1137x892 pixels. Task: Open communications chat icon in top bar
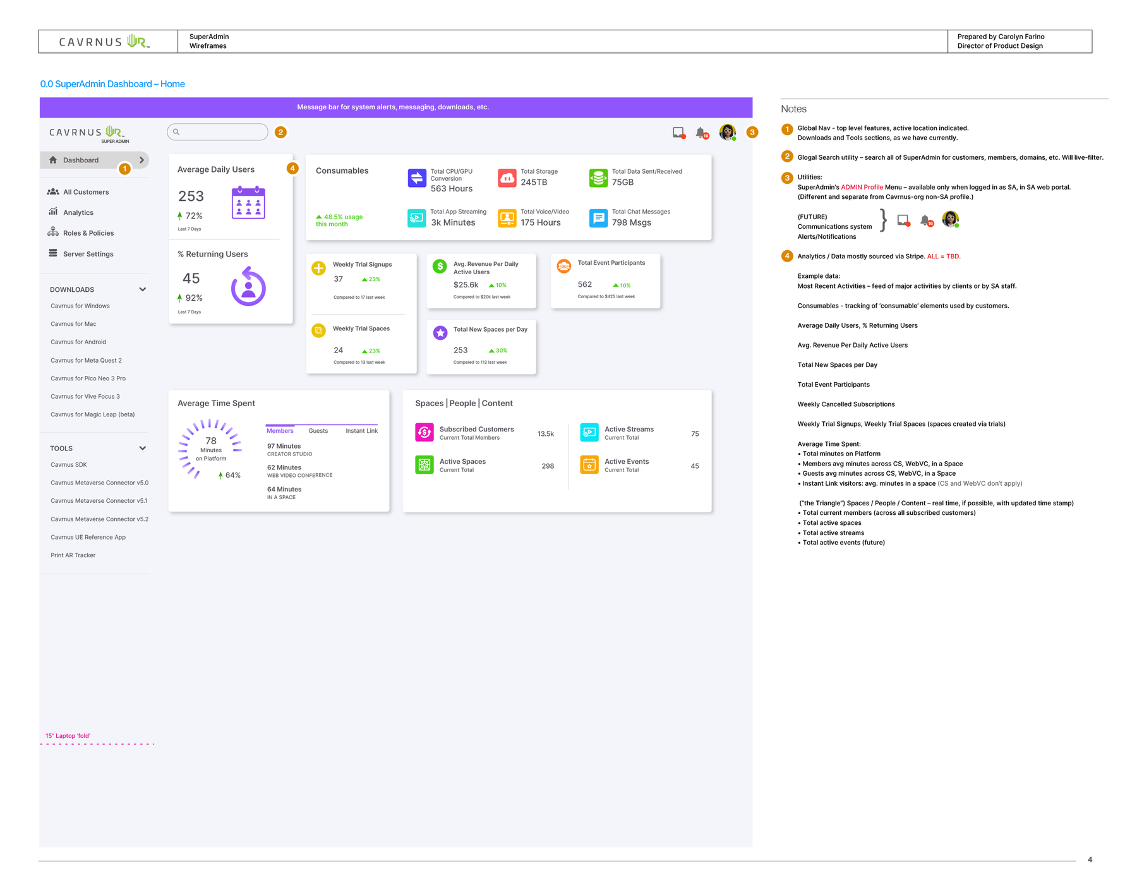(x=679, y=133)
